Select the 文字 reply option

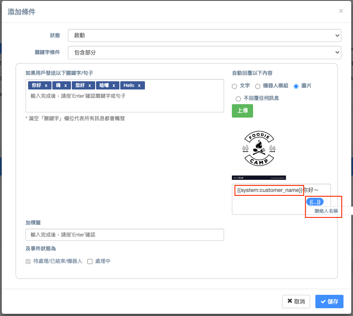[x=234, y=86]
